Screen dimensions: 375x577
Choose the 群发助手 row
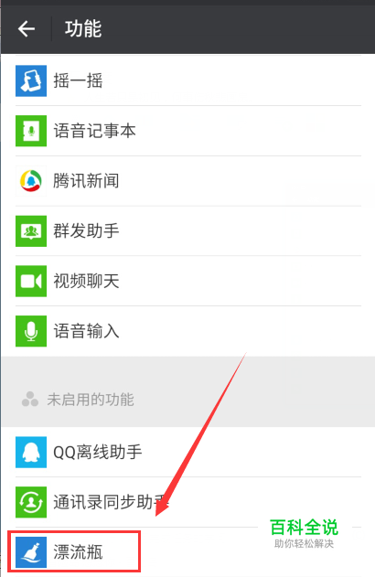[188, 230]
